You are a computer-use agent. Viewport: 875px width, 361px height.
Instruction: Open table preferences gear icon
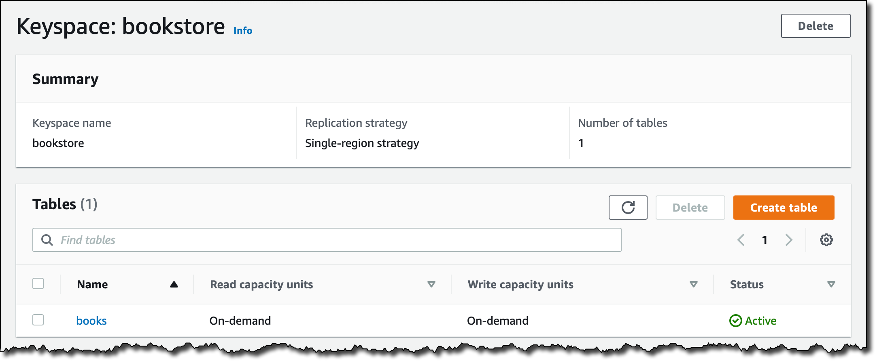826,240
